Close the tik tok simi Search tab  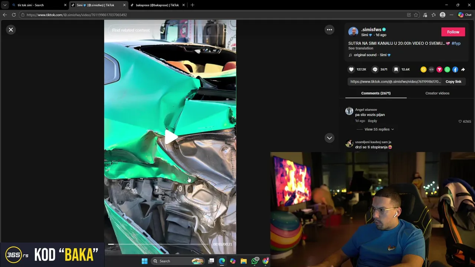point(65,5)
